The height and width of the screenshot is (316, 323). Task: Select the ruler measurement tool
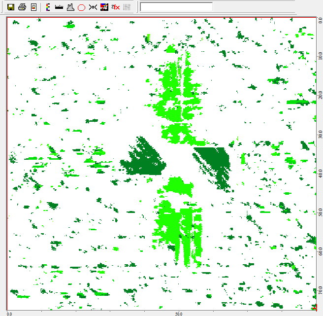(x=59, y=7)
